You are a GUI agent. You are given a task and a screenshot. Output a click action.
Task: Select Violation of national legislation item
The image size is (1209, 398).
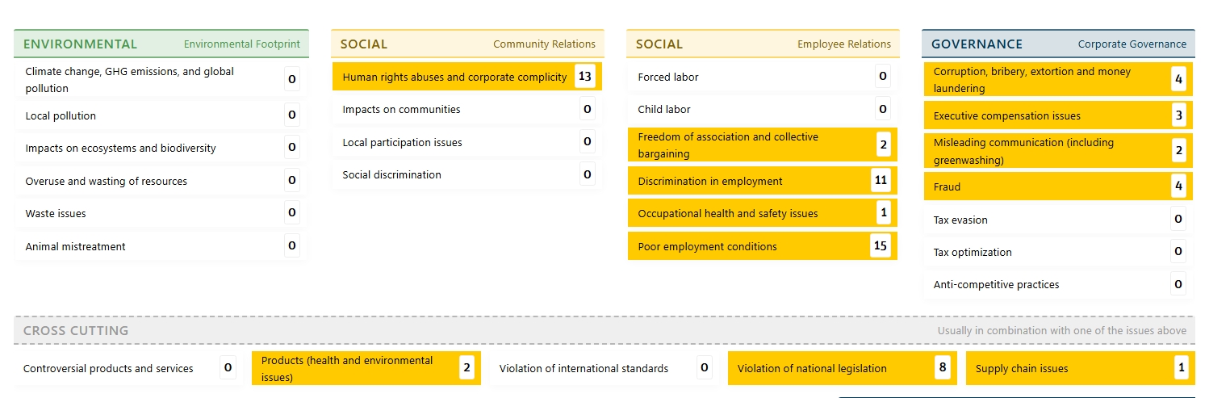[x=843, y=368]
